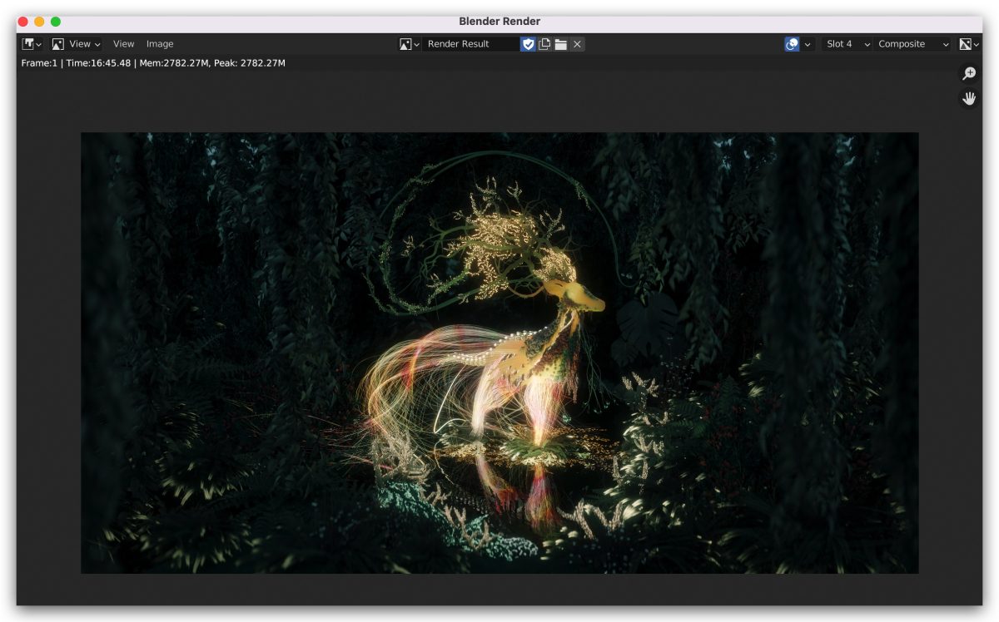The image size is (999, 622).
Task: Create a new image copy
Action: [544, 44]
